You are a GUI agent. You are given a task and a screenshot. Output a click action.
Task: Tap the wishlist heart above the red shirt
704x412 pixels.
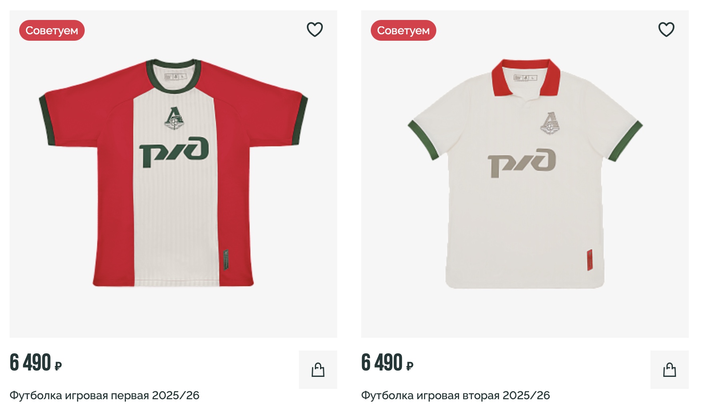click(315, 28)
